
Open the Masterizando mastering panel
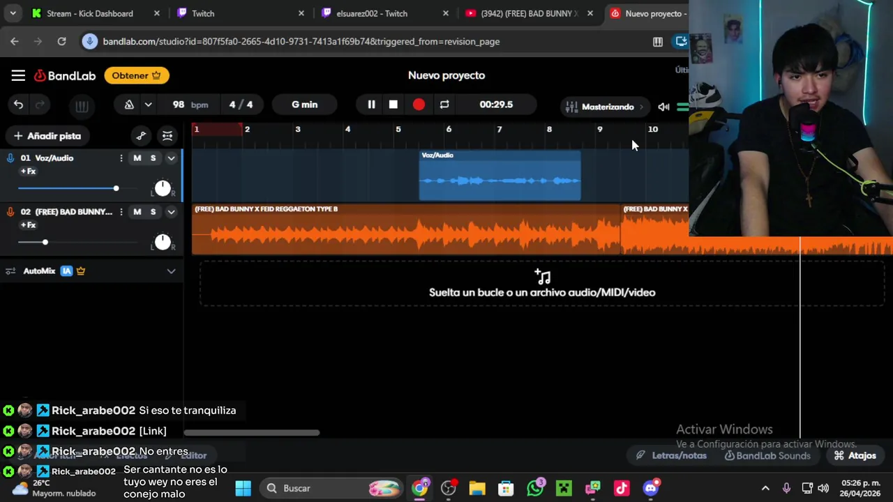(604, 107)
